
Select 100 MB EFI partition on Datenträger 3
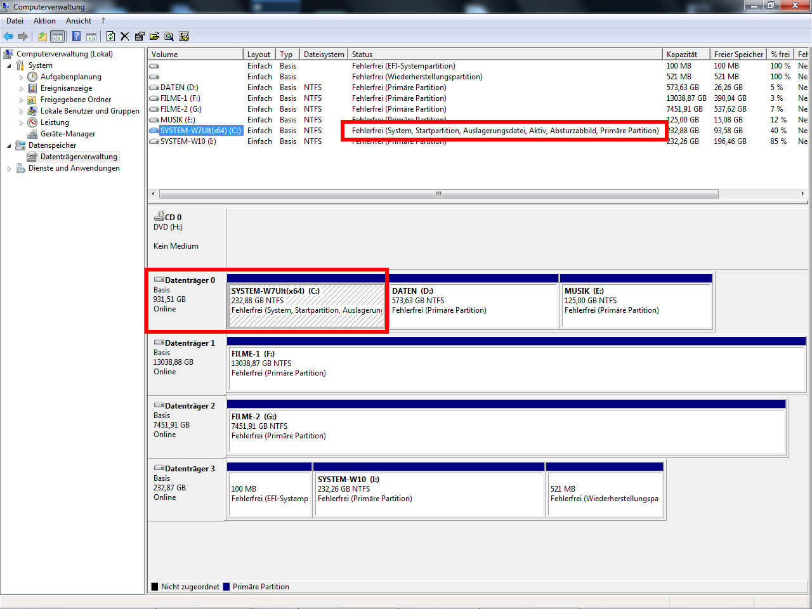pyautogui.click(x=269, y=490)
